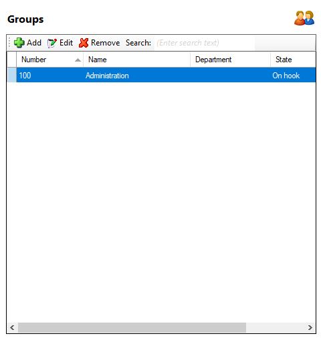Click the Edit button label
The height and width of the screenshot is (340, 321).
pyautogui.click(x=66, y=43)
